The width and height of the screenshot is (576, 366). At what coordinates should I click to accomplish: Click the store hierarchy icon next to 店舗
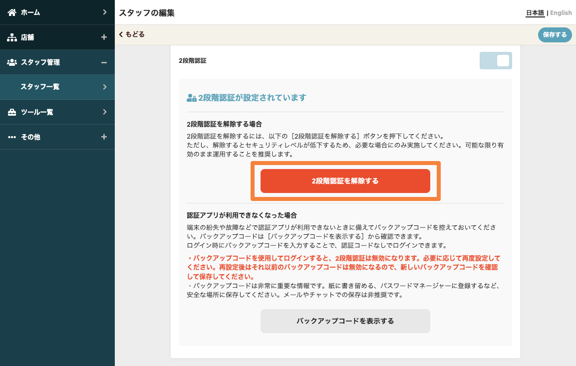(x=12, y=37)
